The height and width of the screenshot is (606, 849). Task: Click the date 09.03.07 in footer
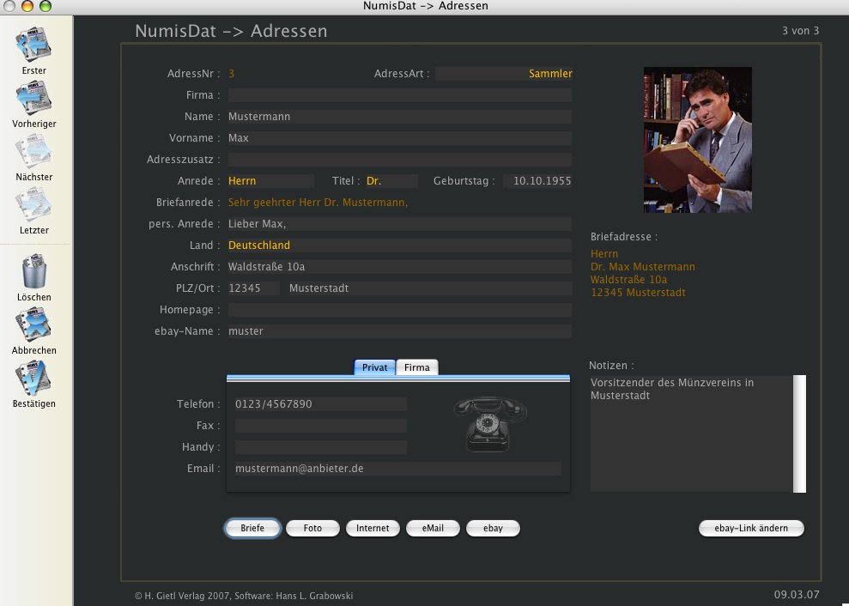[797, 595]
